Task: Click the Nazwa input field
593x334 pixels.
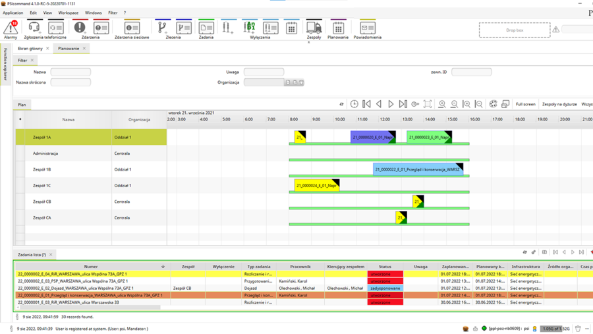Action: 71,72
